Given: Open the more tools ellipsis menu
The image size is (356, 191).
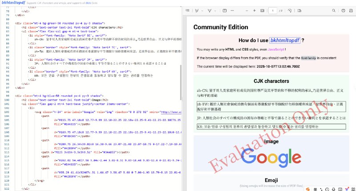Looking at the screenshot, I should (x=232, y=11).
